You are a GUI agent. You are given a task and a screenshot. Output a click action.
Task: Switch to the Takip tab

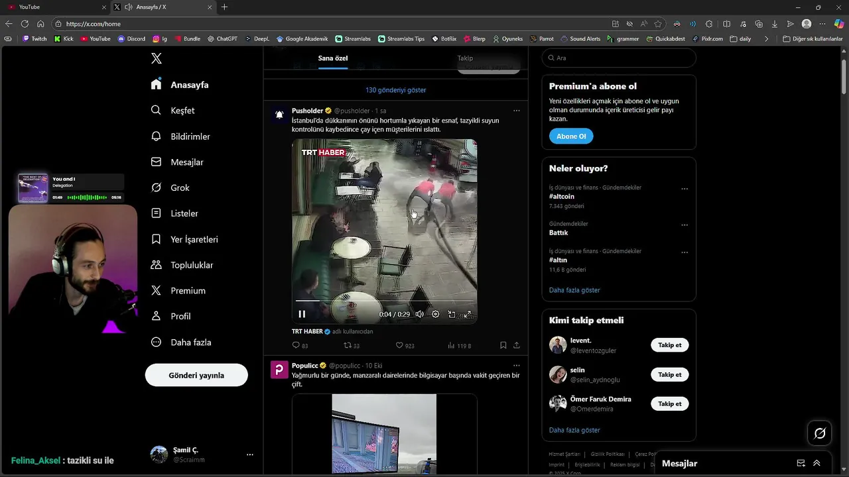[465, 58]
